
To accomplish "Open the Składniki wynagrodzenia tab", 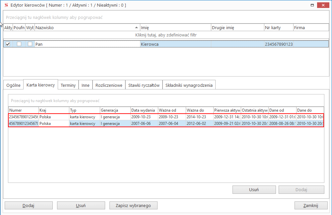I will point(189,85).
